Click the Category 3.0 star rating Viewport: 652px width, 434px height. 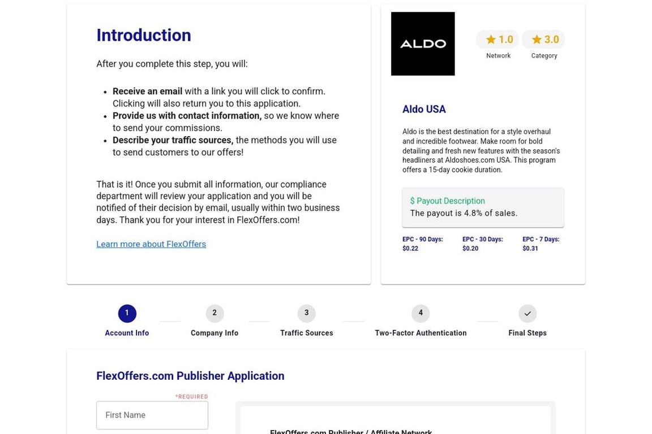[543, 40]
